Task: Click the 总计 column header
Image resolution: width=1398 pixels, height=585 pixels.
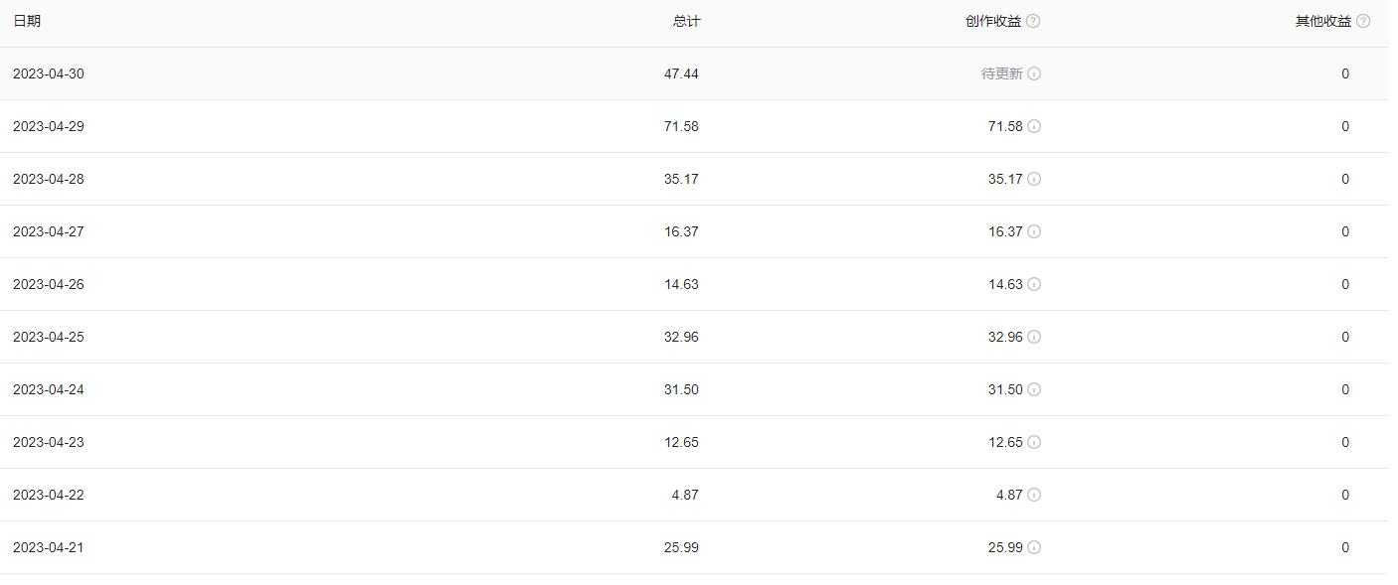Action: pos(686,21)
